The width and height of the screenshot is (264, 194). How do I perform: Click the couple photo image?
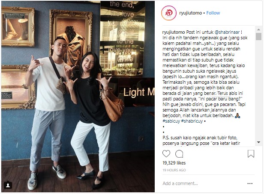(x=78, y=97)
